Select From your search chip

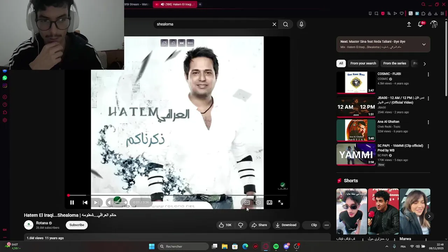pyautogui.click(x=363, y=63)
